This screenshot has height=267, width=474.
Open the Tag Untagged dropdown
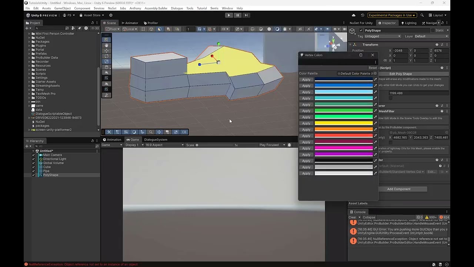[383, 36]
